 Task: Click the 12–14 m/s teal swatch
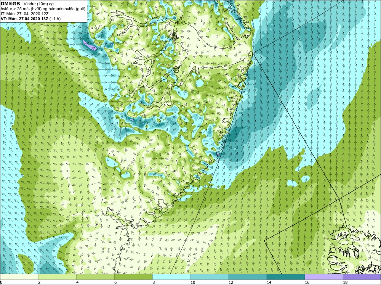tap(248, 277)
